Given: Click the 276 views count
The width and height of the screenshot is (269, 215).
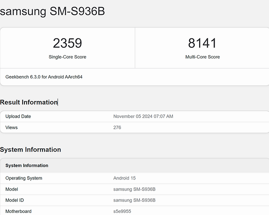Looking at the screenshot, I should 117,128.
